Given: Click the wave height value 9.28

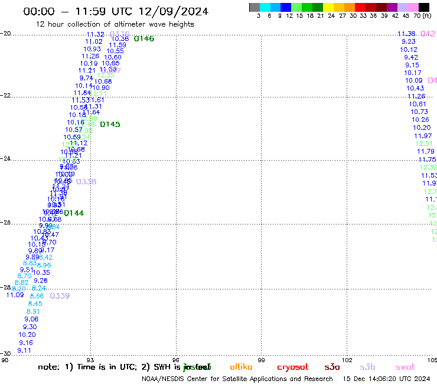Looking at the screenshot, I should point(40,281).
